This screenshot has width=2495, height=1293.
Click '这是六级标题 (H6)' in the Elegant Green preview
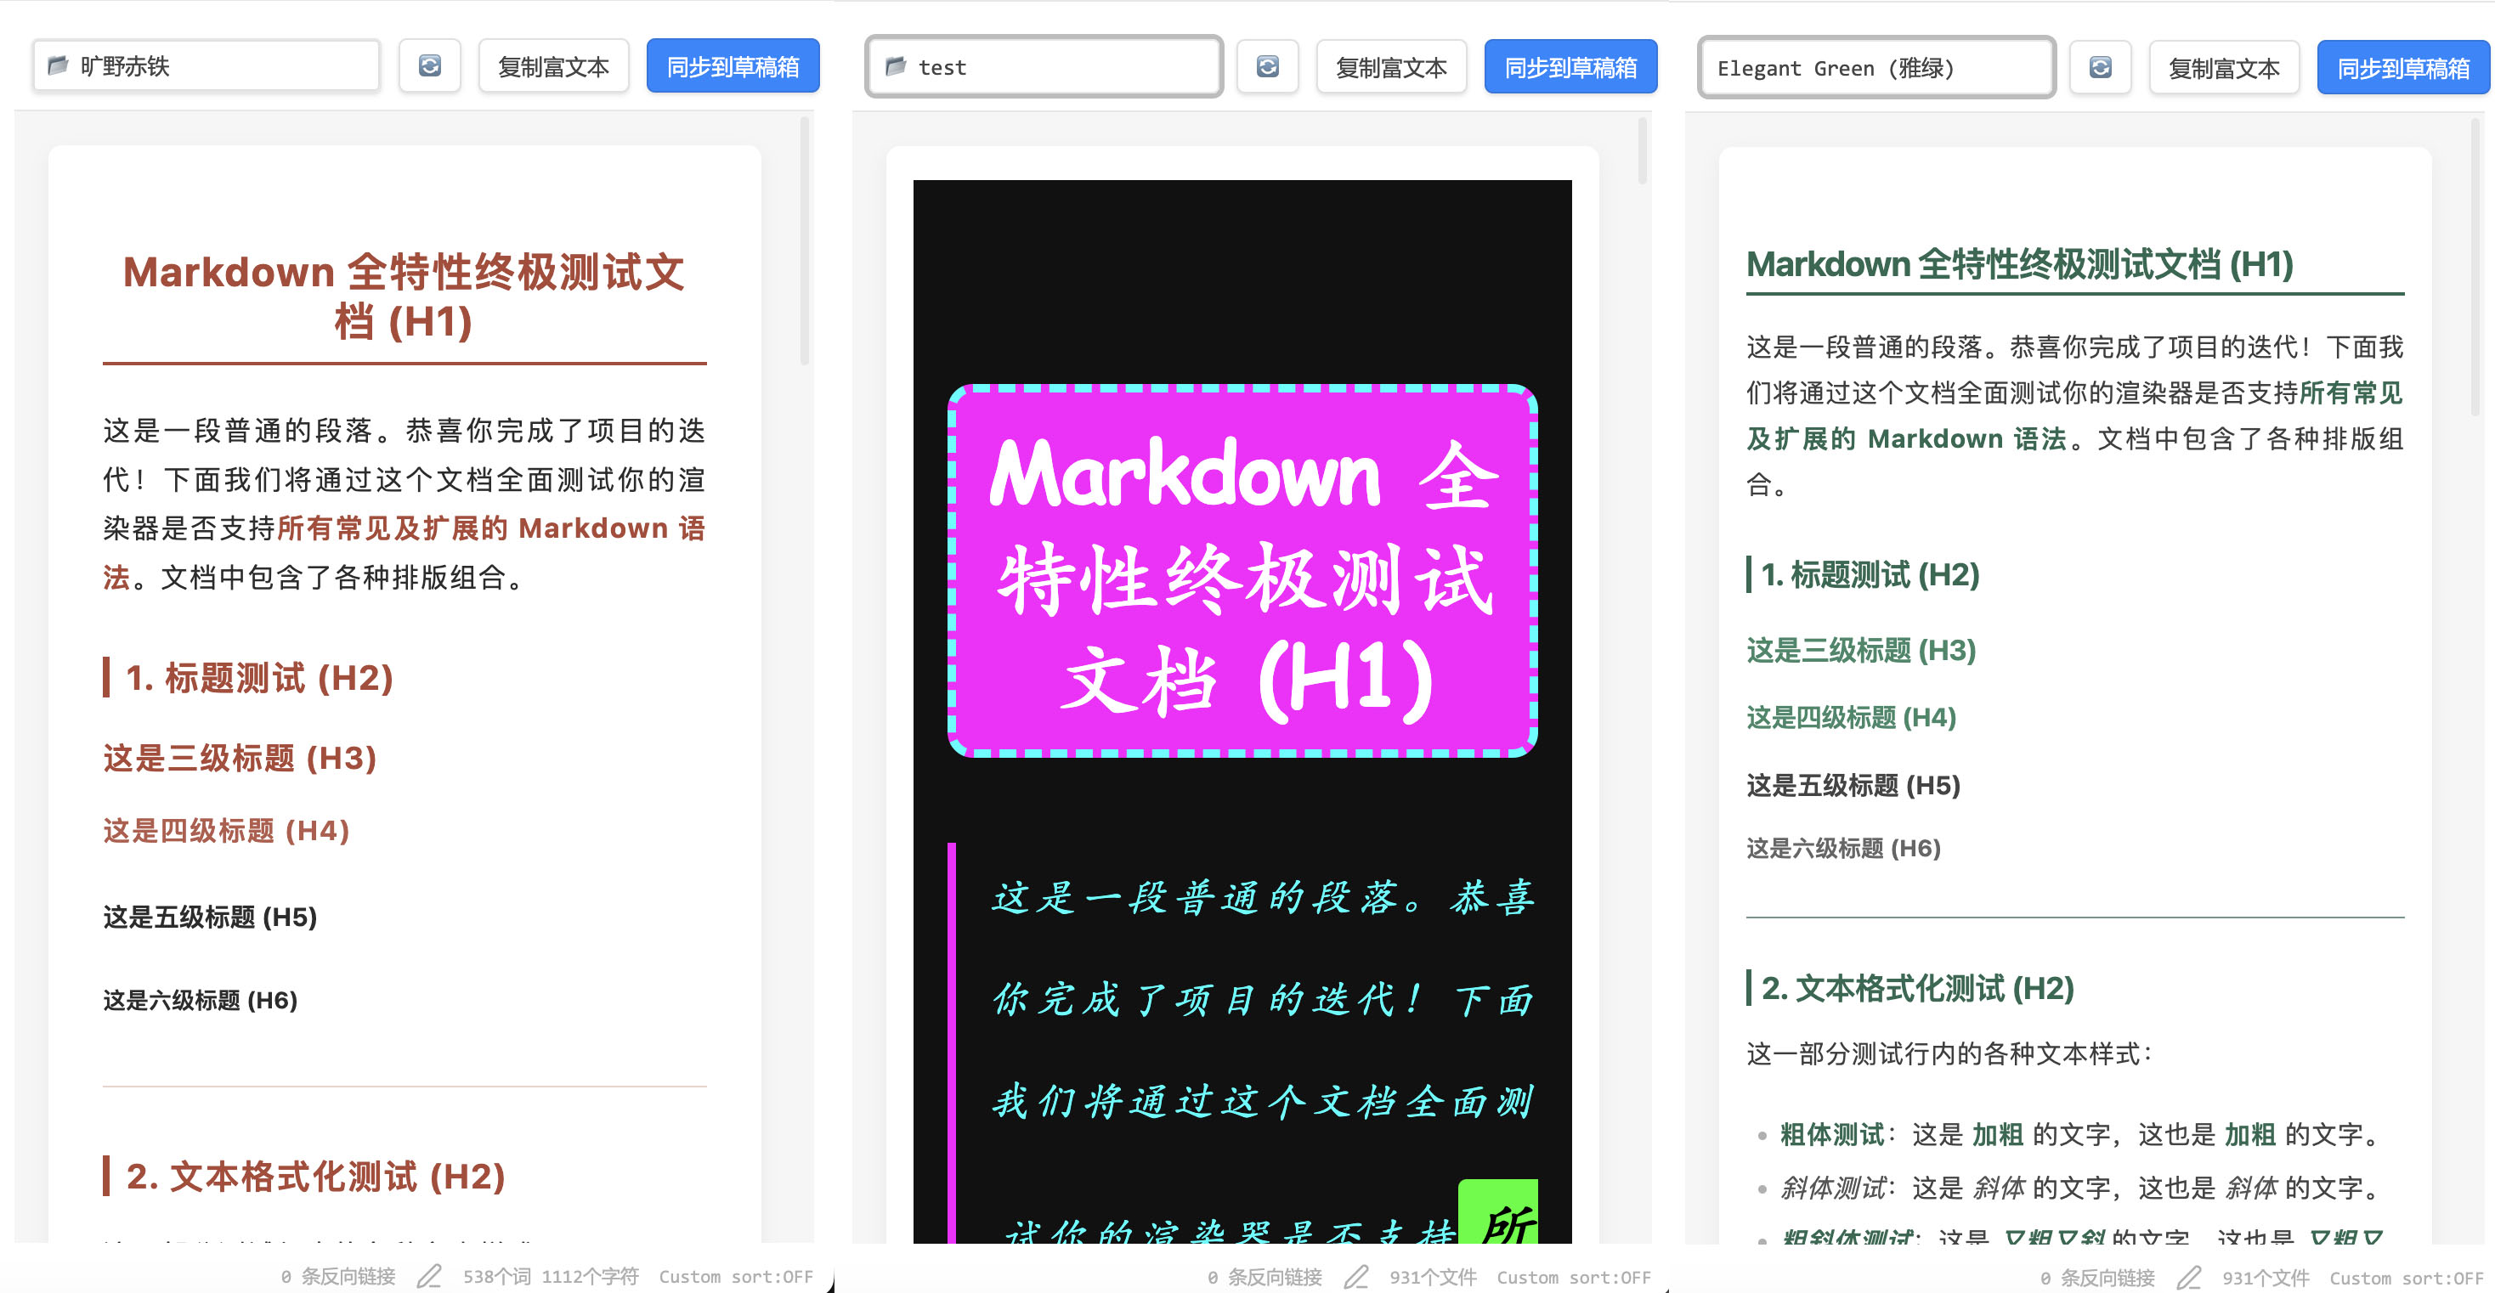[1843, 848]
